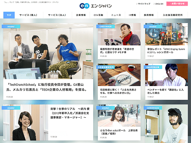The width and height of the screenshot is (191, 143).
Task: Open となりのen soku!ガール 上野光希 title
Action: (119, 132)
